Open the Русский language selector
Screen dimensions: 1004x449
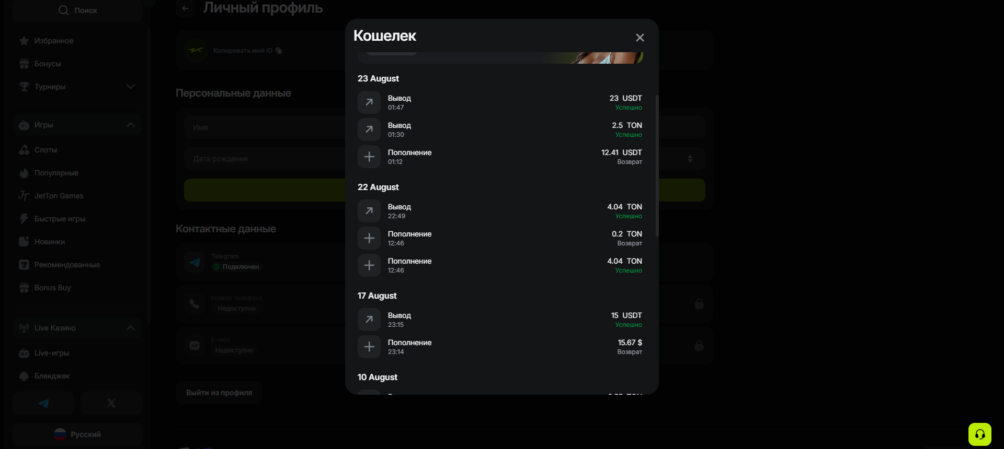(x=77, y=434)
